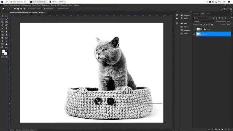Choose Add to selection mode button
The height and width of the screenshot is (131, 233).
pyautogui.click(x=18, y=9)
